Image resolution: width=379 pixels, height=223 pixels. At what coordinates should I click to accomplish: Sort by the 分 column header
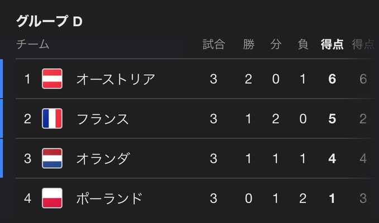pyautogui.click(x=276, y=45)
